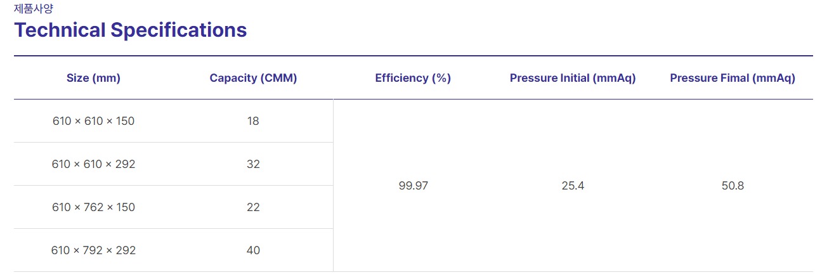Image resolution: width=815 pixels, height=277 pixels.
Task: Click the Korean subtitle 제품사양
Action: [x=31, y=8]
